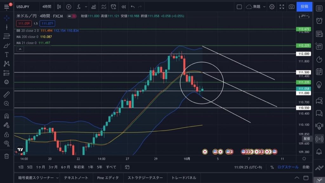Toggle percent scale

point(272,167)
